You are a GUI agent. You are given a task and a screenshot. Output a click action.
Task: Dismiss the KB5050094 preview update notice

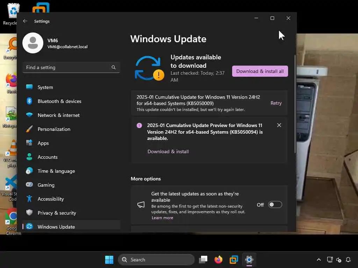click(x=279, y=125)
